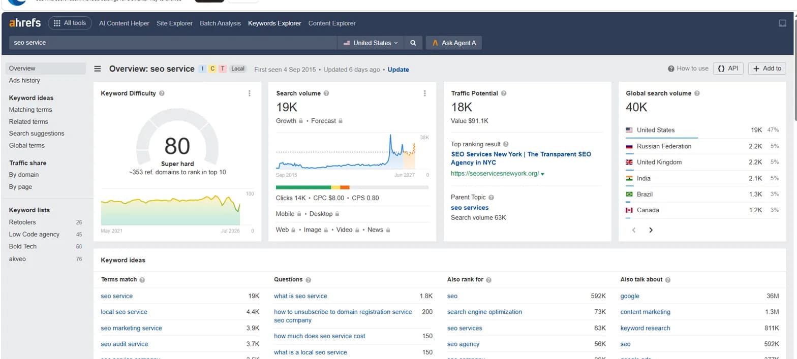This screenshot has height=359, width=797.
Task: Click the locked News option
Action: click(x=379, y=230)
